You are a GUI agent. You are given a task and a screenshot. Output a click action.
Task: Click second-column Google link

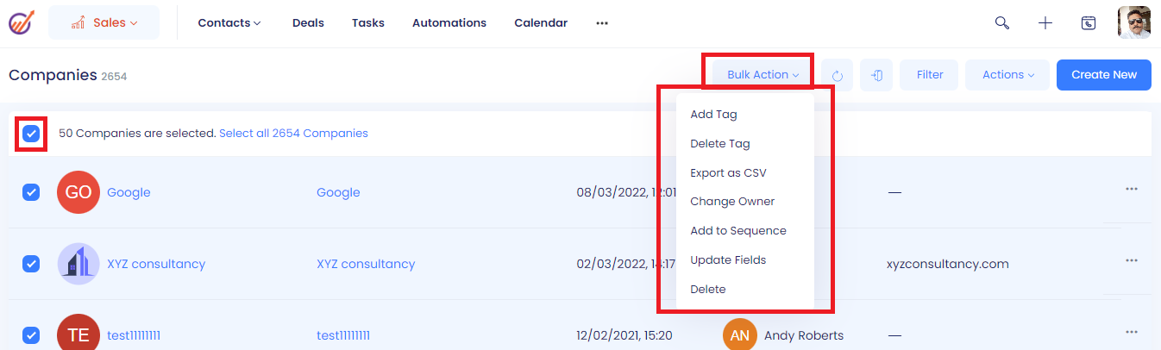[x=338, y=192]
